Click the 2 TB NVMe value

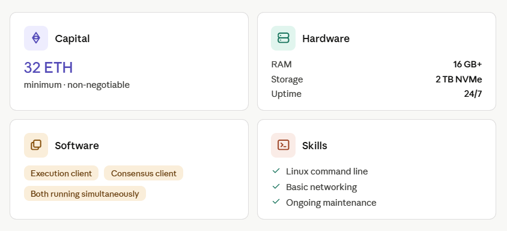tap(458, 79)
